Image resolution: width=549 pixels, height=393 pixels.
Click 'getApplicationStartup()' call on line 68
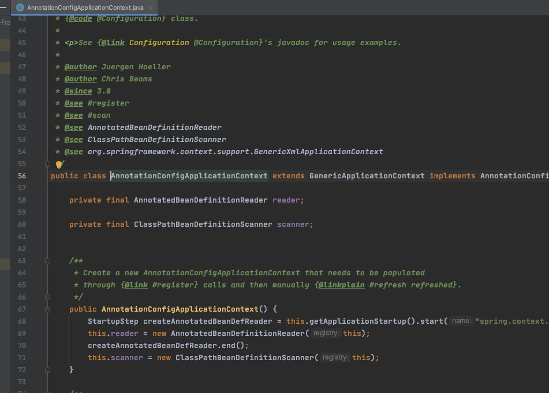pyautogui.click(x=363, y=321)
